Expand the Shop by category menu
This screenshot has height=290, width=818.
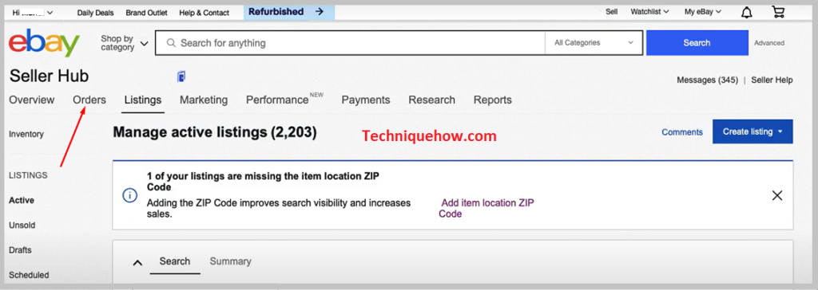click(124, 43)
